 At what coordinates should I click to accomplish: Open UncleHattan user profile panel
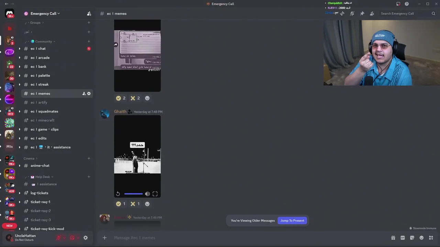tap(25, 237)
